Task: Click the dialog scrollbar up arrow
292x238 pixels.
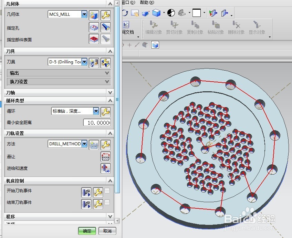Action: 117,3
